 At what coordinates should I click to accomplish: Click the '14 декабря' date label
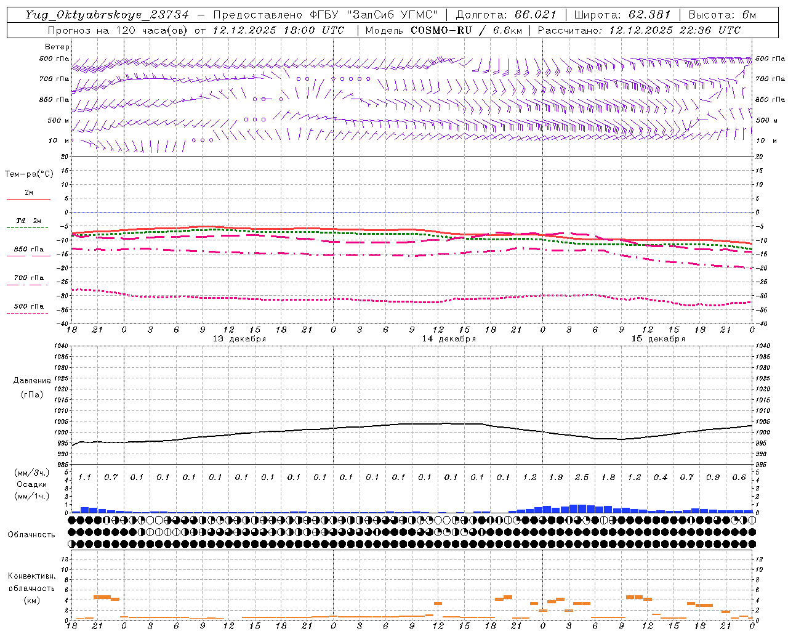coord(449,339)
